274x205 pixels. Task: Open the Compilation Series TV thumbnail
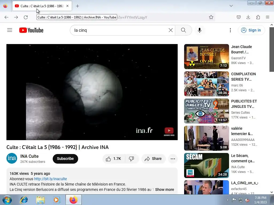(206, 84)
